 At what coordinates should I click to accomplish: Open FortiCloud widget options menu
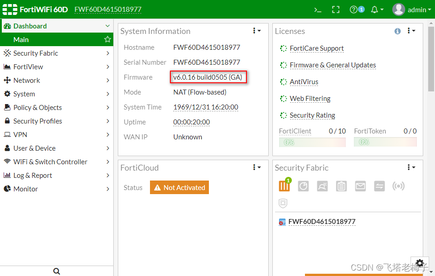(256, 167)
